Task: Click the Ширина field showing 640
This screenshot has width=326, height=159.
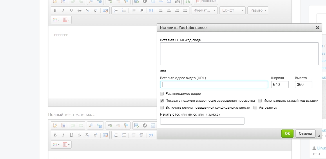Action: pos(280,84)
